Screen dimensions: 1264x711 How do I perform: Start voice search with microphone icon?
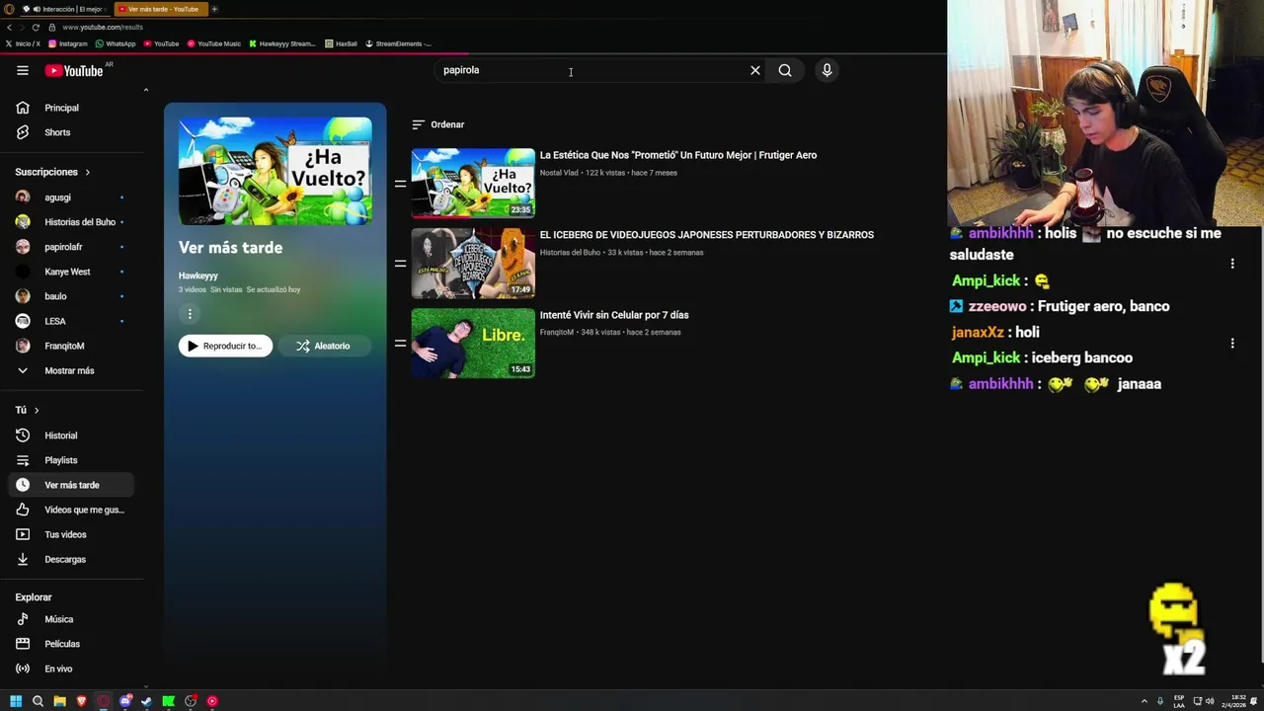click(x=827, y=70)
